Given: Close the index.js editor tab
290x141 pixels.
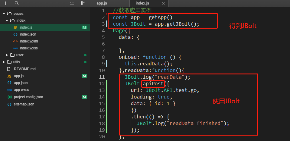Looking at the screenshot, I should [x=163, y=3].
